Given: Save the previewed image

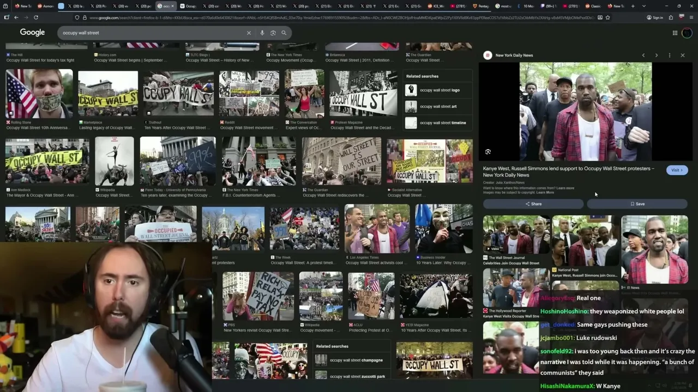Looking at the screenshot, I should tap(637, 204).
